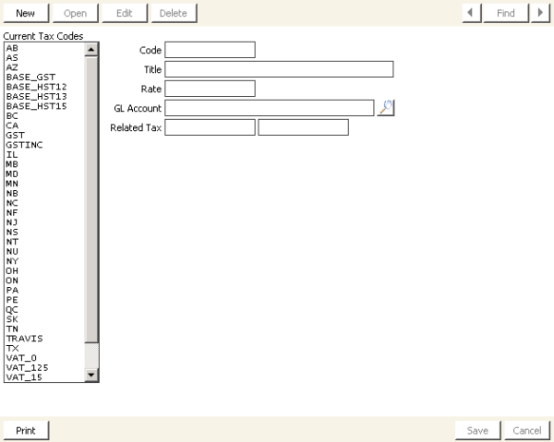
Task: Select tax code IL
Action: tap(44, 155)
